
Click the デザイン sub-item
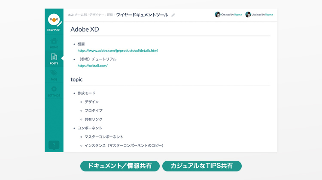[91, 102]
